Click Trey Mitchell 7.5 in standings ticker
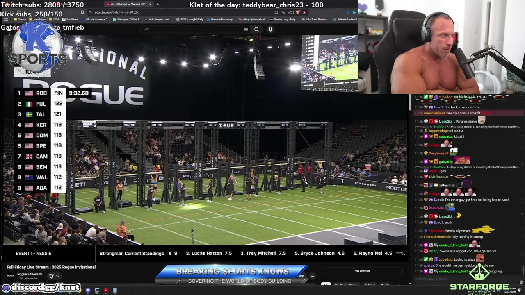The image size is (525, 295). [263, 253]
